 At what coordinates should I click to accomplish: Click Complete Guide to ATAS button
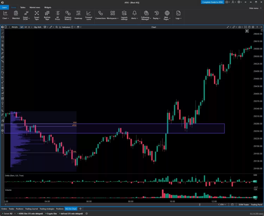coord(212,2)
